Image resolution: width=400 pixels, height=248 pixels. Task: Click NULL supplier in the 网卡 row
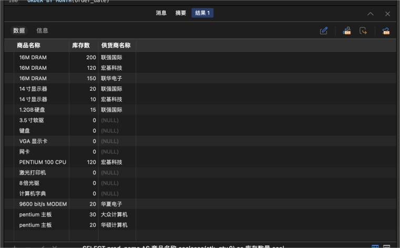[110, 152]
